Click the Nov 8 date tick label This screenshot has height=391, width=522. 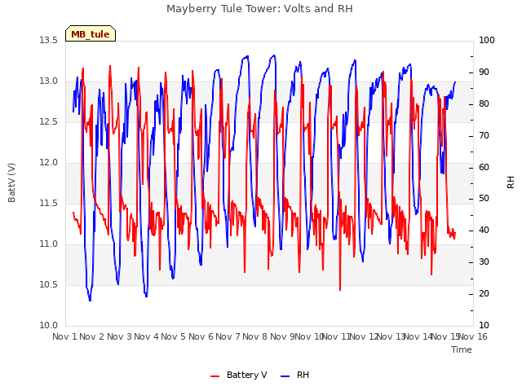coord(254,336)
